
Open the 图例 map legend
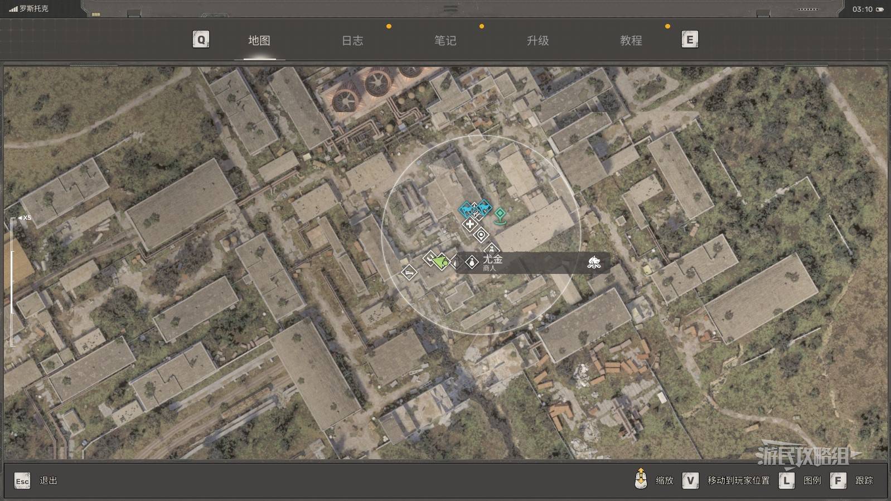pyautogui.click(x=812, y=480)
